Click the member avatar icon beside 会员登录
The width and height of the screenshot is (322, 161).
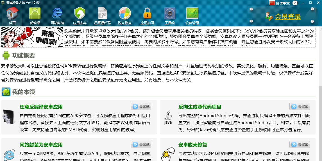[268, 16]
